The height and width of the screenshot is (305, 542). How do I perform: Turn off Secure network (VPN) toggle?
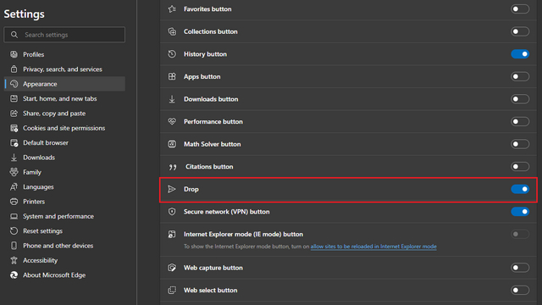click(520, 212)
